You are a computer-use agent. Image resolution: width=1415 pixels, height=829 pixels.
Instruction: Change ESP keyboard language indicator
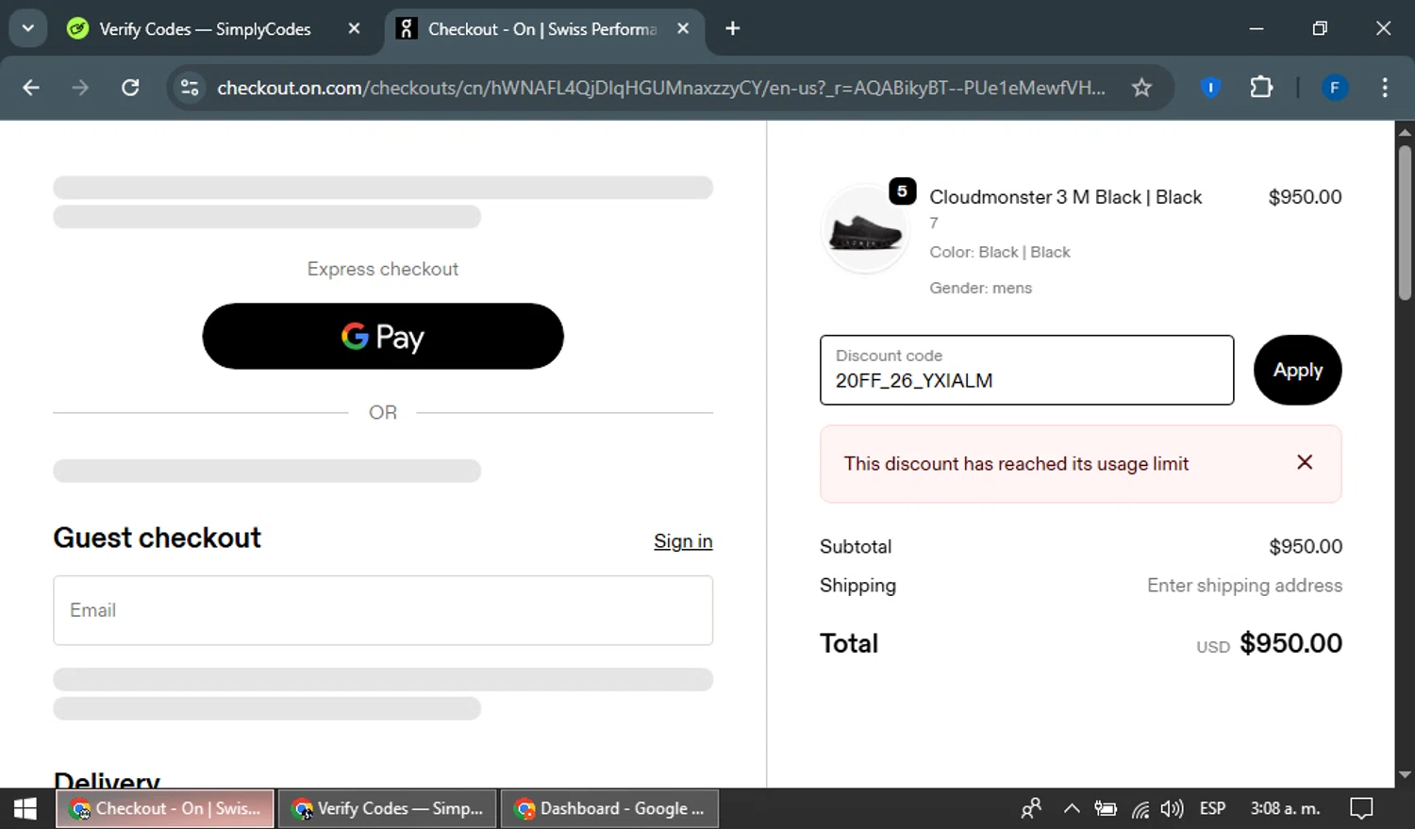pos(1212,808)
